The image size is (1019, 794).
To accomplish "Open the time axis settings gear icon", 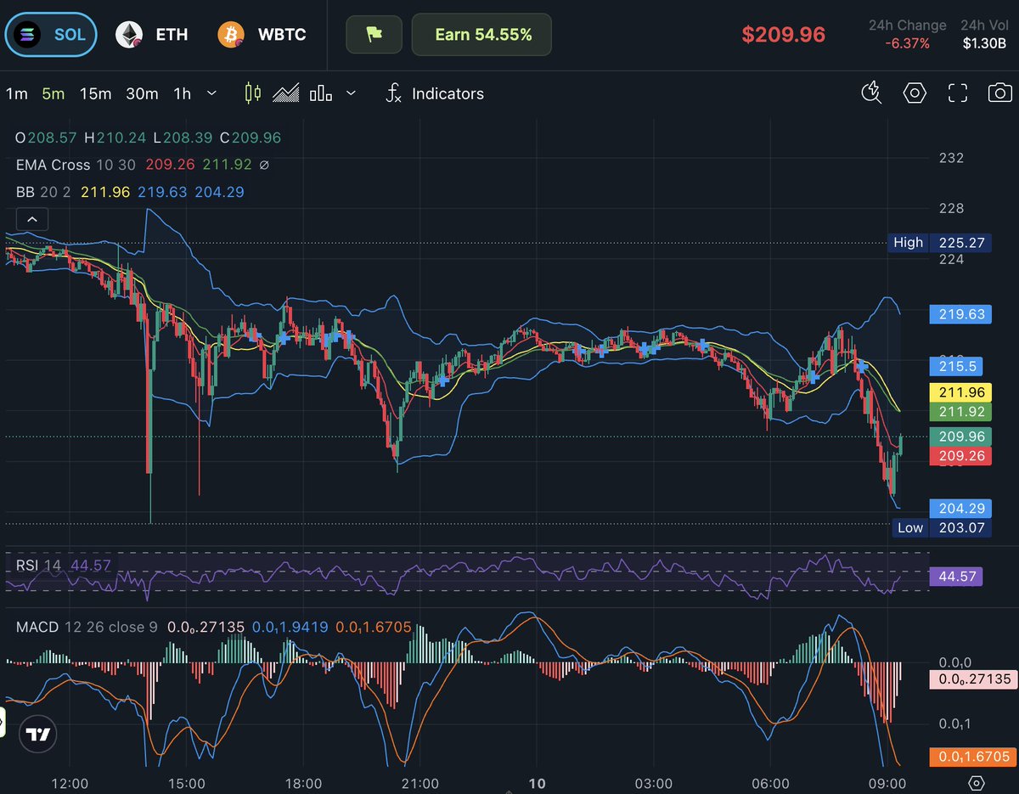I will (x=977, y=783).
